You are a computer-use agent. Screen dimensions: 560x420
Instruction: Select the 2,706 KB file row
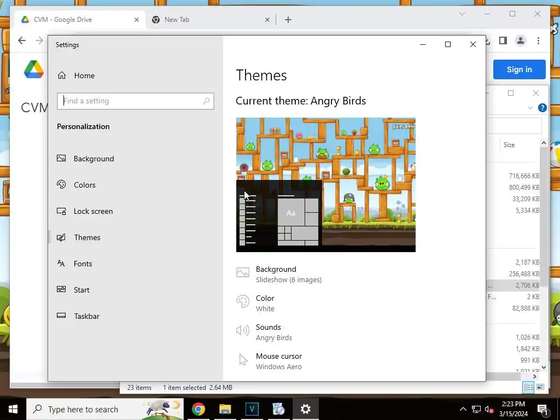point(513,285)
